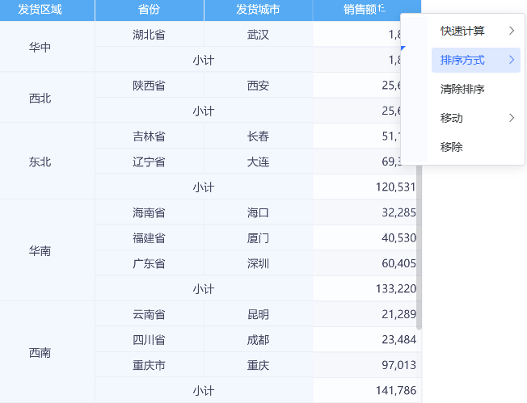This screenshot has width=527, height=403.
Task: Click the 小计 row under 西南
Action: coord(204,390)
